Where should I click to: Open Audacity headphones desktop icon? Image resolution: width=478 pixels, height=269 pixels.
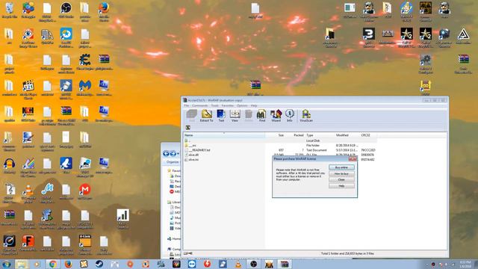click(x=9, y=166)
